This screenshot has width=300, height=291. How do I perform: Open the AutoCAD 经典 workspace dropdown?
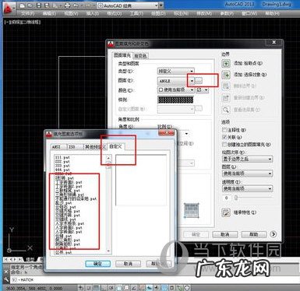coord(128,5)
